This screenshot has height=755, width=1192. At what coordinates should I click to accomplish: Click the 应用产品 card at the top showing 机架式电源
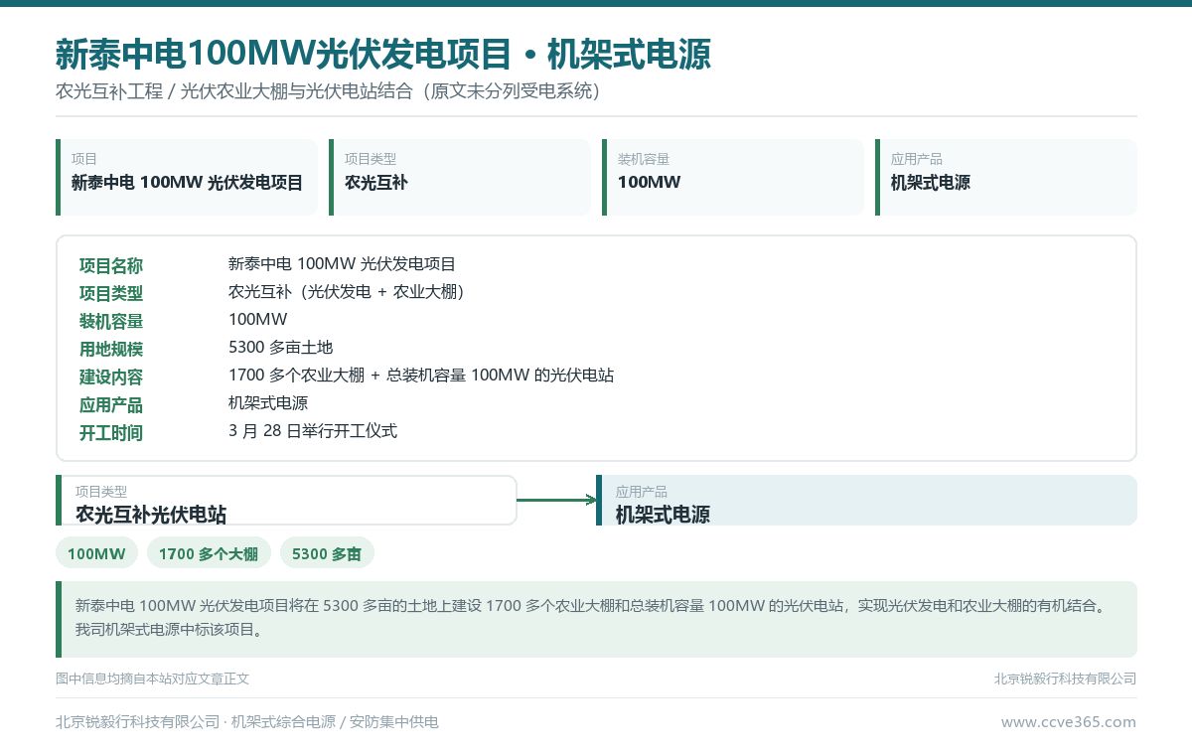click(1006, 177)
